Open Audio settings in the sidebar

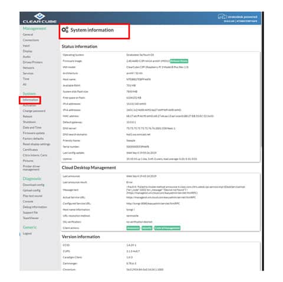[27, 57]
